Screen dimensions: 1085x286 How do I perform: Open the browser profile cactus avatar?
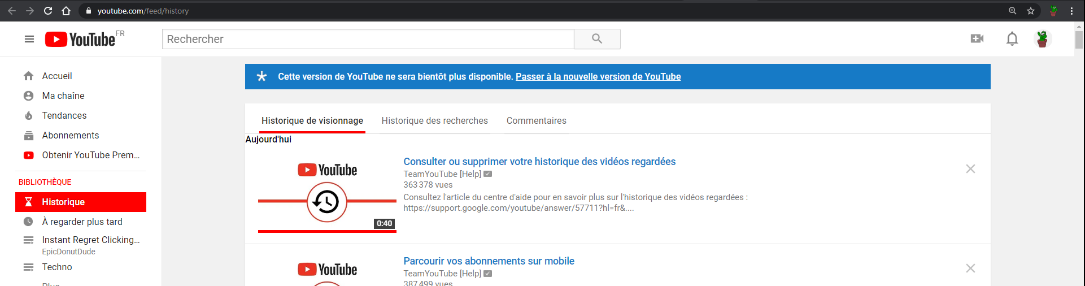click(1053, 11)
